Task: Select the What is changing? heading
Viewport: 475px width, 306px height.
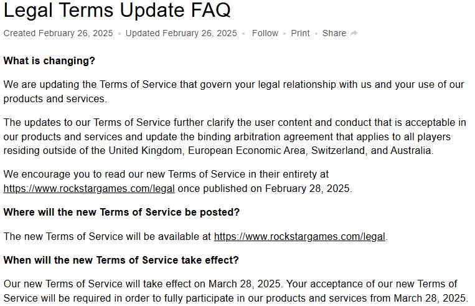Action: point(49,60)
